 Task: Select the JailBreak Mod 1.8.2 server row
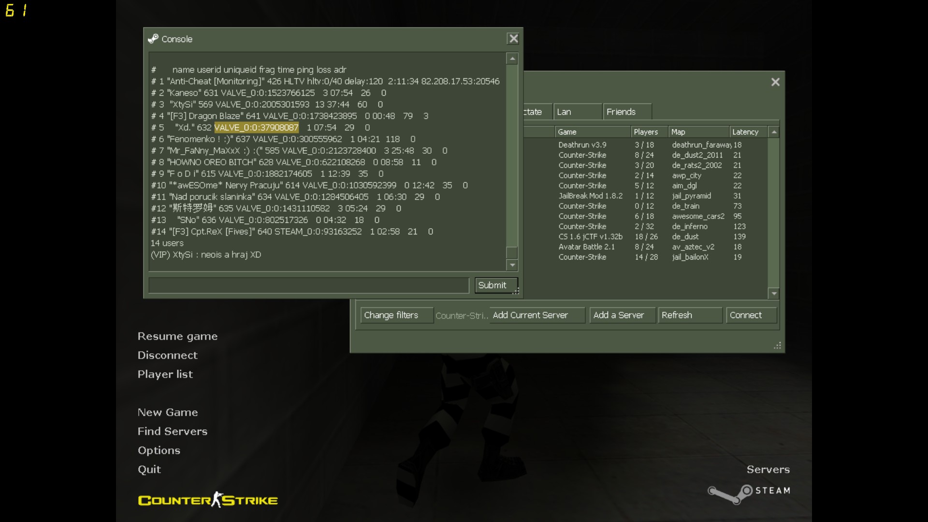pyautogui.click(x=646, y=196)
